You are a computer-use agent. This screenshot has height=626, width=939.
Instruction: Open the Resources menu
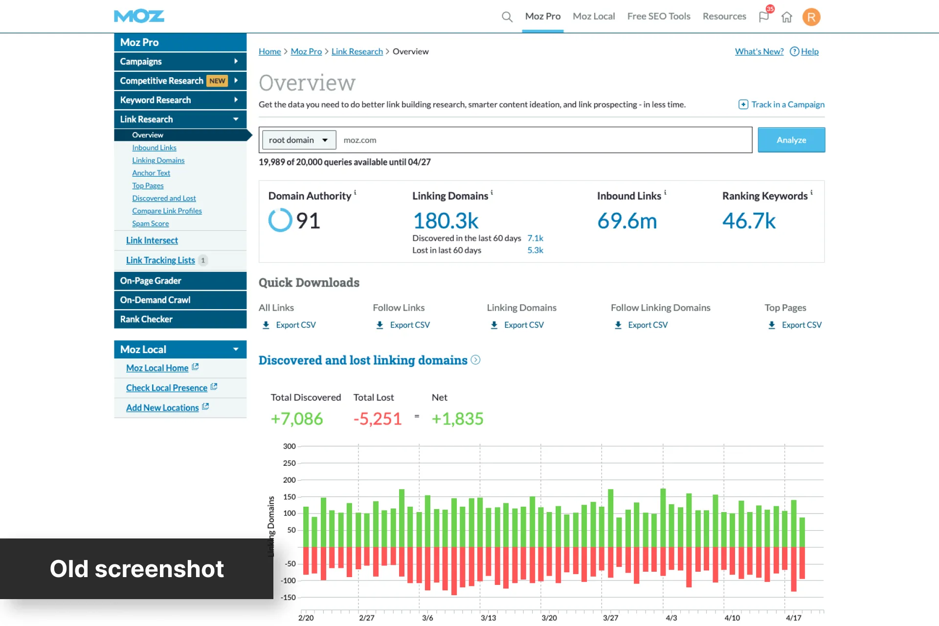(724, 16)
